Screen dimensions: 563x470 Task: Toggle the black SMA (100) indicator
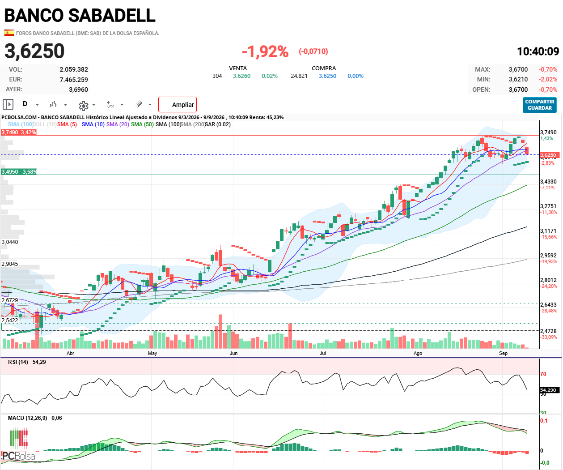(169, 124)
